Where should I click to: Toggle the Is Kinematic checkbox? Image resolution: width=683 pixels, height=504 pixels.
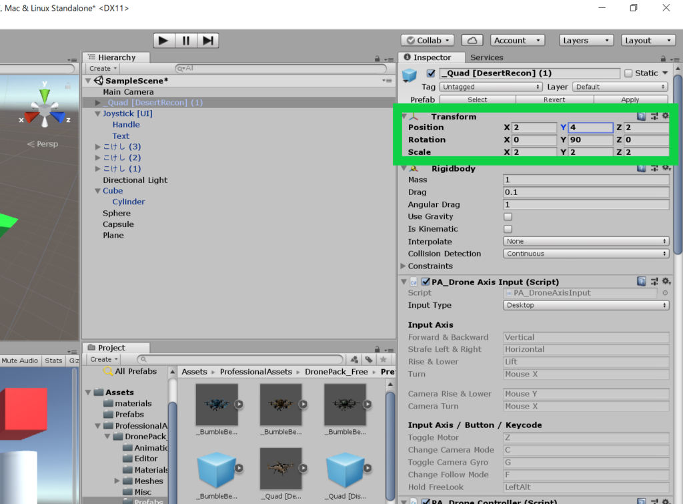tap(508, 229)
